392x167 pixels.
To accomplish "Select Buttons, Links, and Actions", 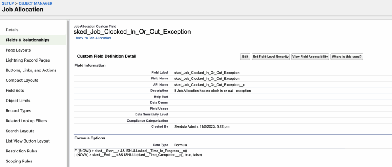I will [x=31, y=70].
